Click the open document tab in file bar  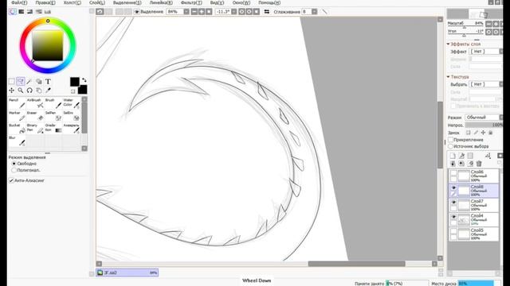click(x=127, y=272)
